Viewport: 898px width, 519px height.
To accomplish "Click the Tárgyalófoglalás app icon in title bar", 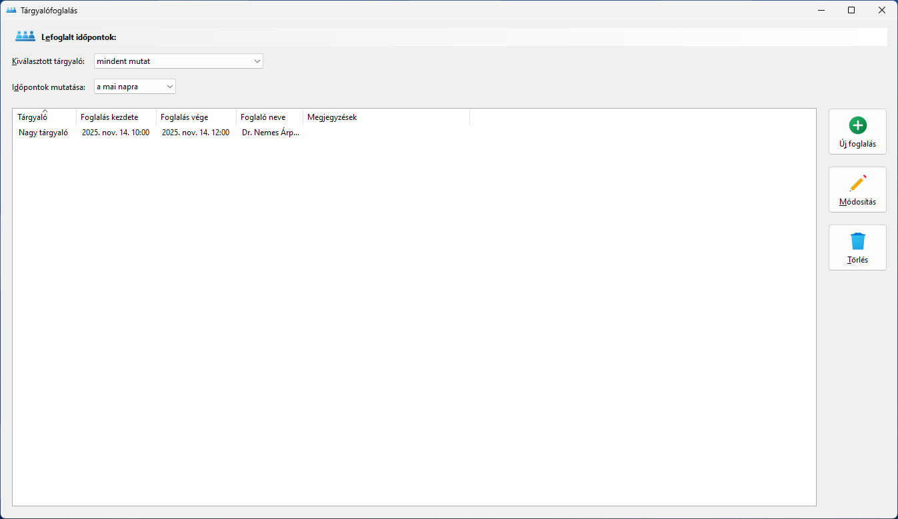I will (11, 11).
